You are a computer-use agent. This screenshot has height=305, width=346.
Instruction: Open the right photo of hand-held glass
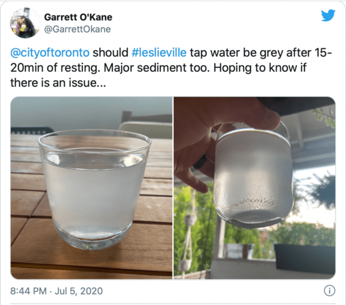pyautogui.click(x=254, y=188)
